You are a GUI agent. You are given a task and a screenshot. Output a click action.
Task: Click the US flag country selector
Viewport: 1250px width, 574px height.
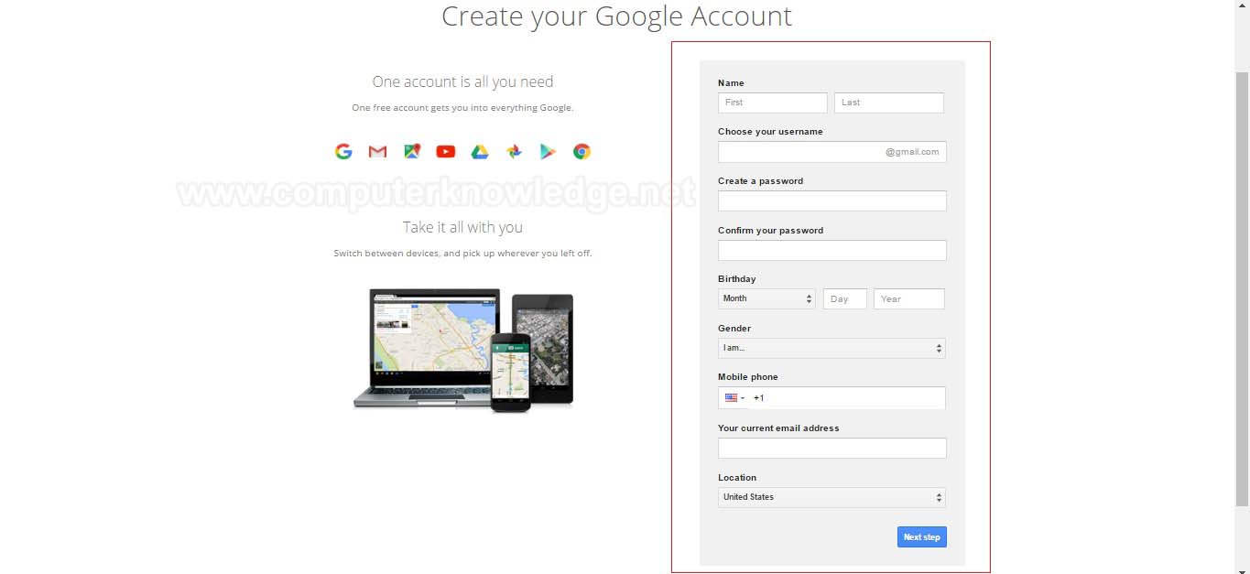734,398
